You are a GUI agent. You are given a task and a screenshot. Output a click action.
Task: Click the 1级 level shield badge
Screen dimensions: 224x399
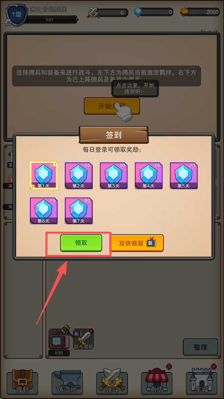17,14
